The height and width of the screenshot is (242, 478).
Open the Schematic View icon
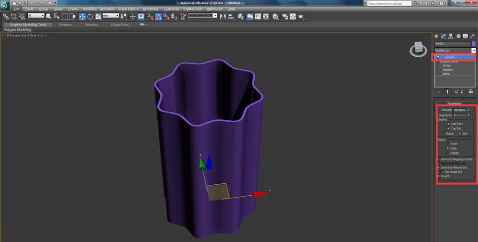[266, 16]
